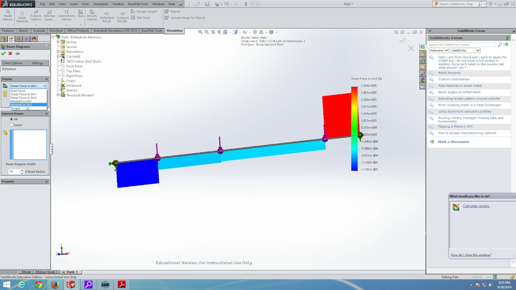Cancel beam diagram with red X
Screen dimensions: 516x290
pos(10,54)
